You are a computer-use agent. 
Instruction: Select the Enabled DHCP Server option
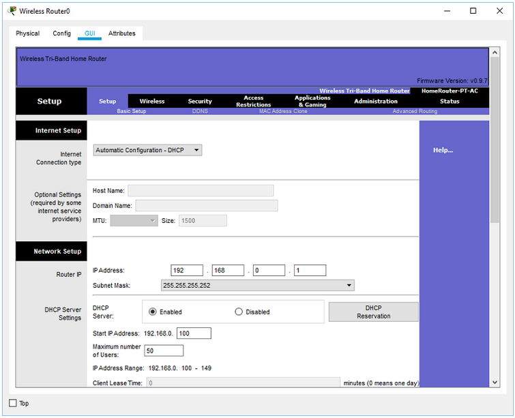click(152, 312)
